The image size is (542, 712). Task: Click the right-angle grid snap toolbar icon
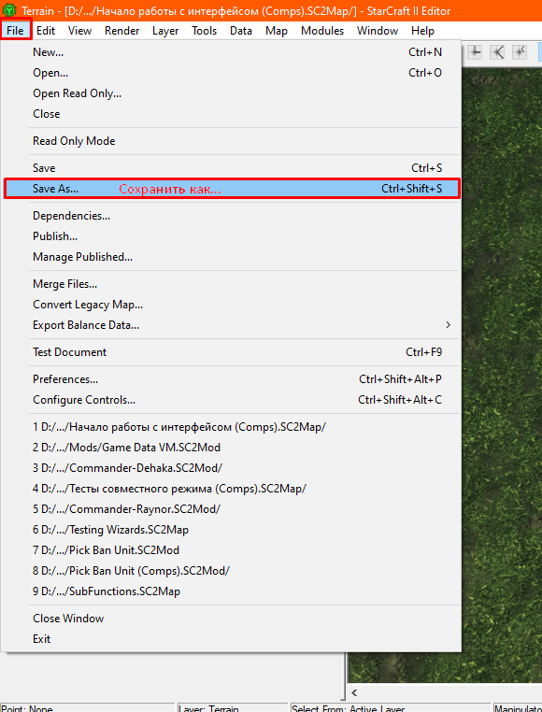(476, 51)
